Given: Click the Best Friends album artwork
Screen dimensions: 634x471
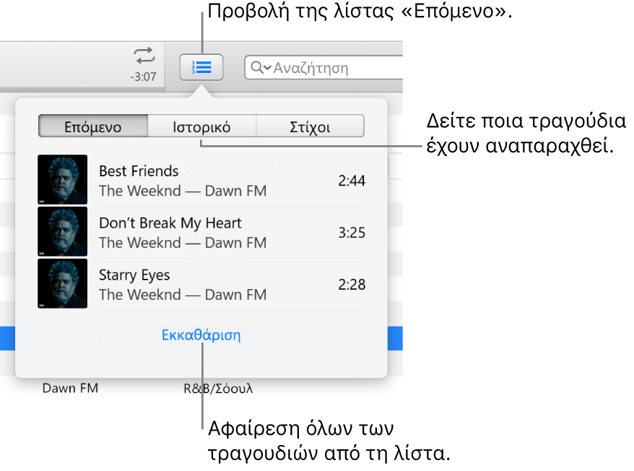Looking at the screenshot, I should click(x=62, y=180).
